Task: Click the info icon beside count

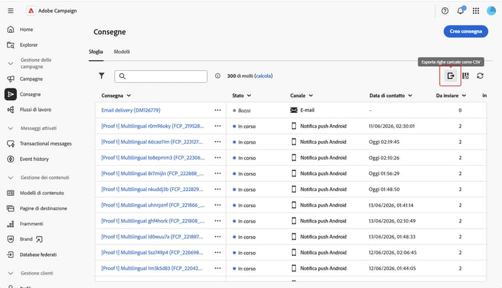Action: pyautogui.click(x=218, y=76)
